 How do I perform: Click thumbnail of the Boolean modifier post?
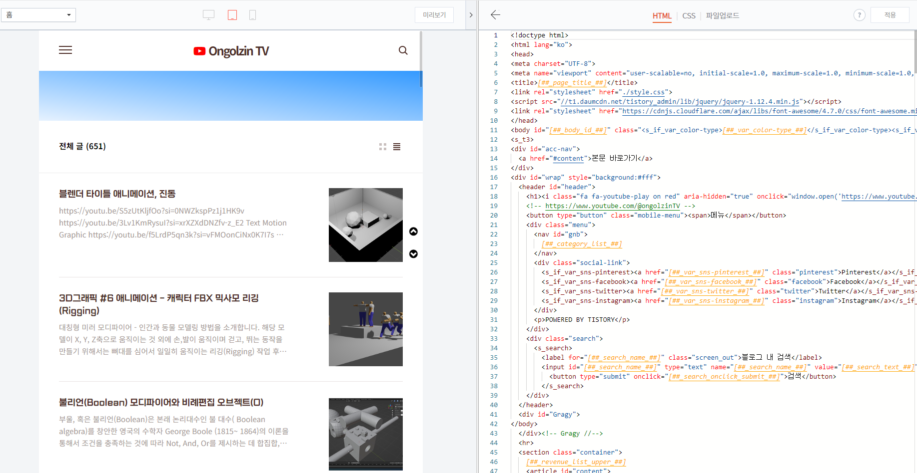point(366,434)
